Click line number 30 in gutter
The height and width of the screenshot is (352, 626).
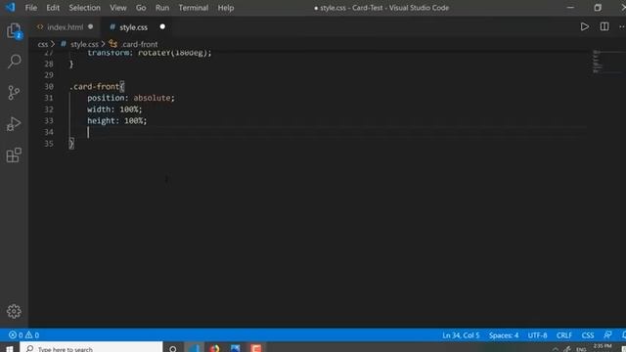(x=49, y=87)
